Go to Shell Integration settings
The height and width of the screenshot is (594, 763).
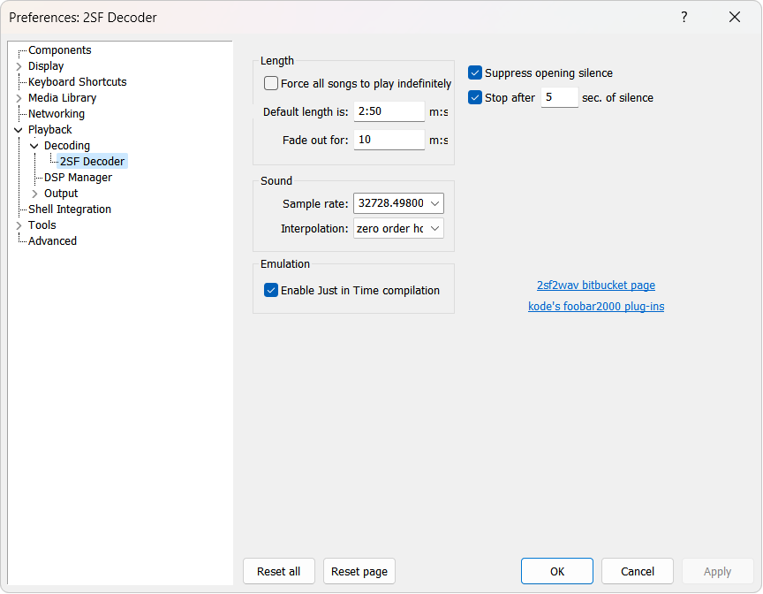tap(70, 209)
